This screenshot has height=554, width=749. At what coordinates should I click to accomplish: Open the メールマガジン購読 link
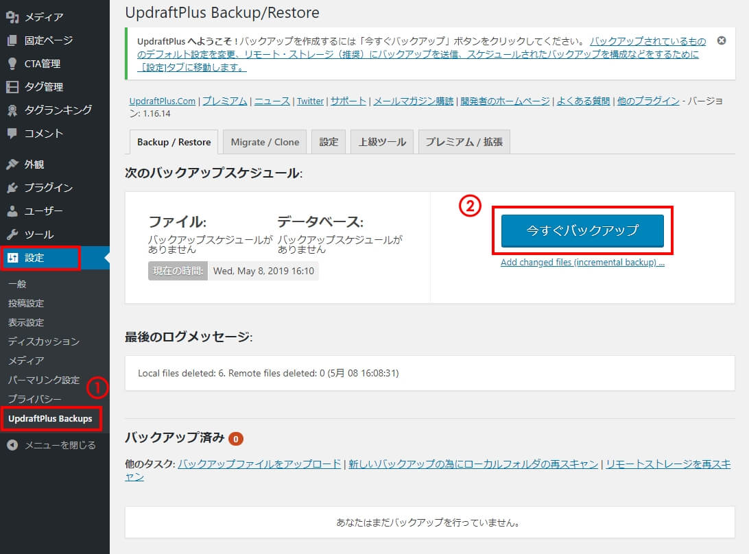tap(413, 101)
